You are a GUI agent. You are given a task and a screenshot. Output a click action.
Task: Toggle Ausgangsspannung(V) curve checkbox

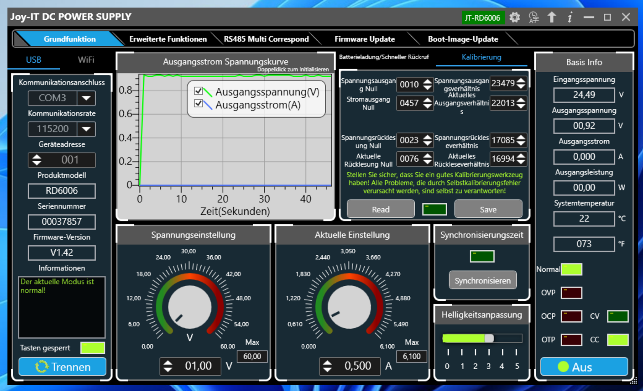pyautogui.click(x=198, y=91)
